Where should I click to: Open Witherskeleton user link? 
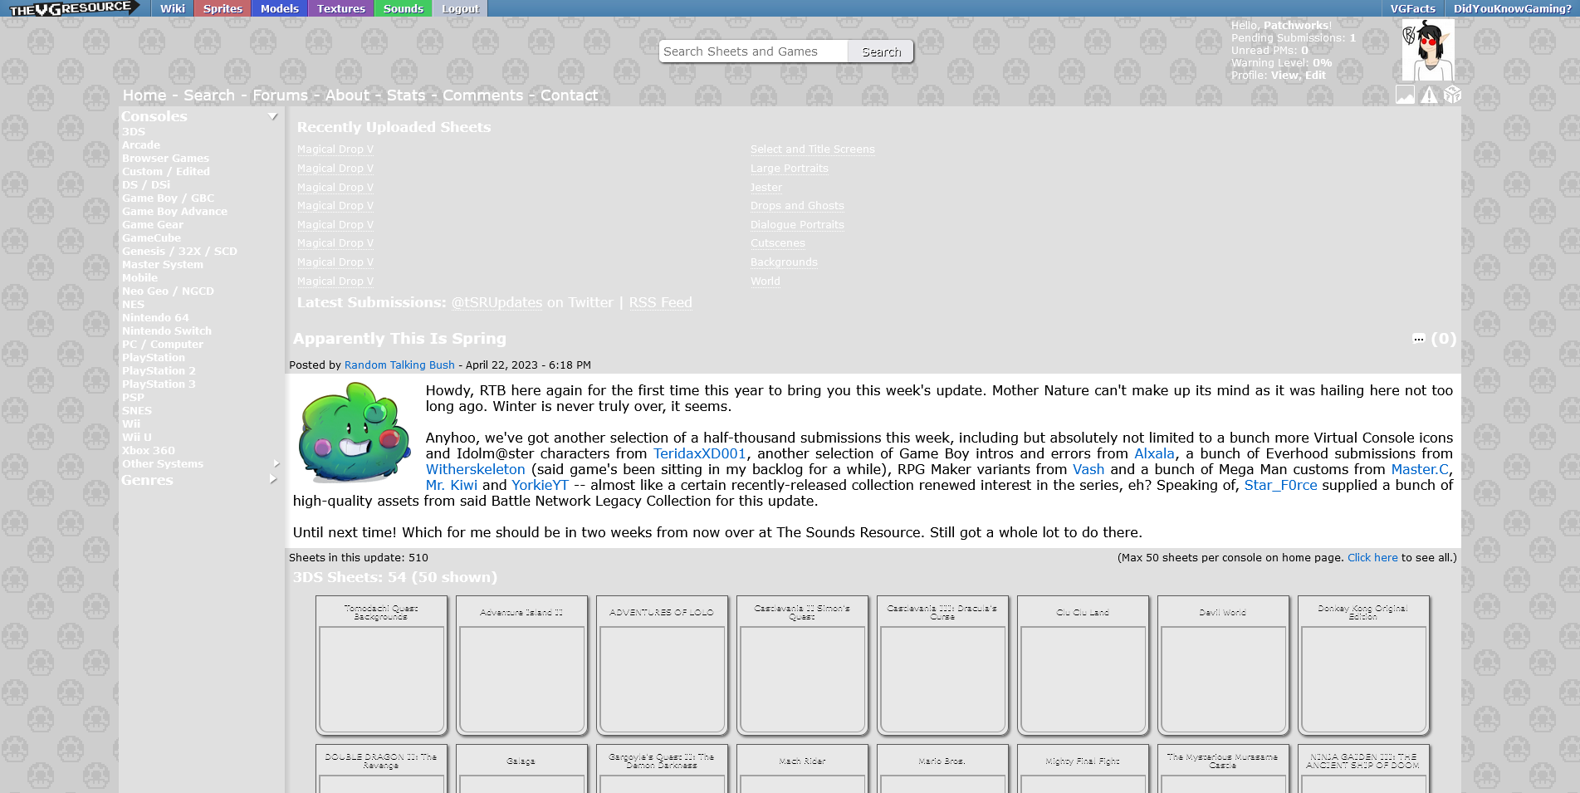click(x=476, y=469)
